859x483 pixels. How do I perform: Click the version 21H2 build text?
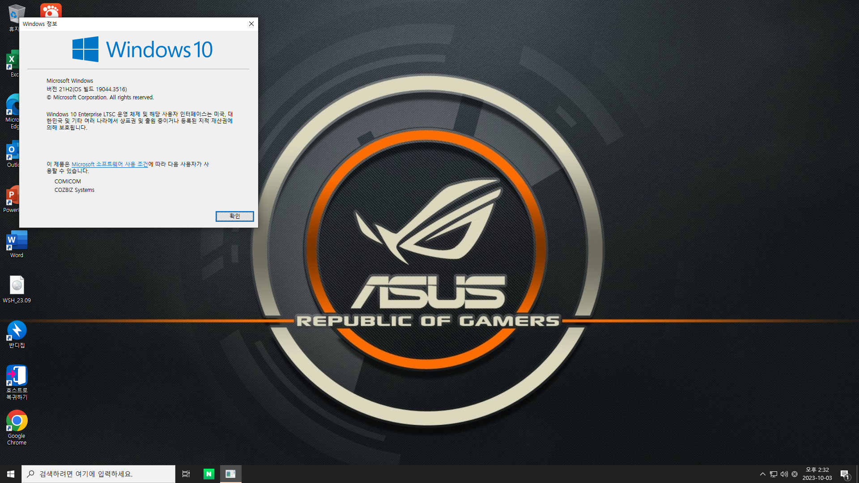coord(87,89)
